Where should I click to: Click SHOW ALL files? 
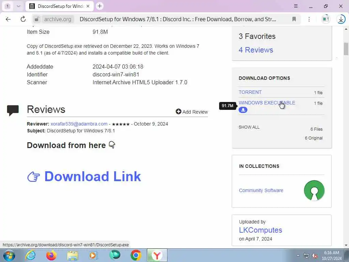(x=249, y=127)
